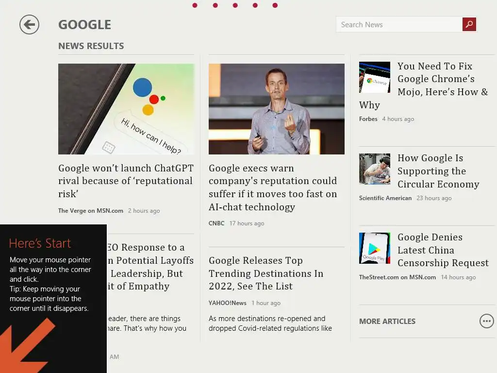
Task: Click the MORE ARTICLES label
Action: click(387, 322)
